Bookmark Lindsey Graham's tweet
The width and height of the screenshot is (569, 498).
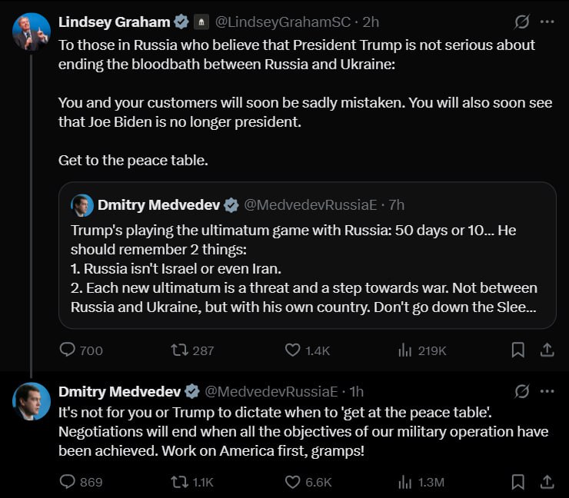518,350
